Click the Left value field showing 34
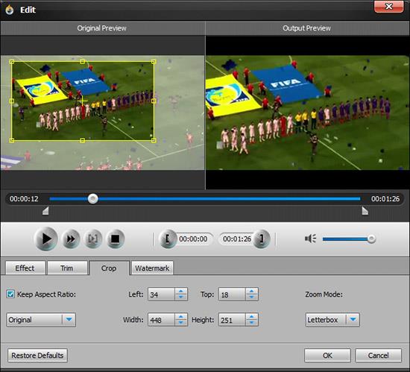 point(161,294)
